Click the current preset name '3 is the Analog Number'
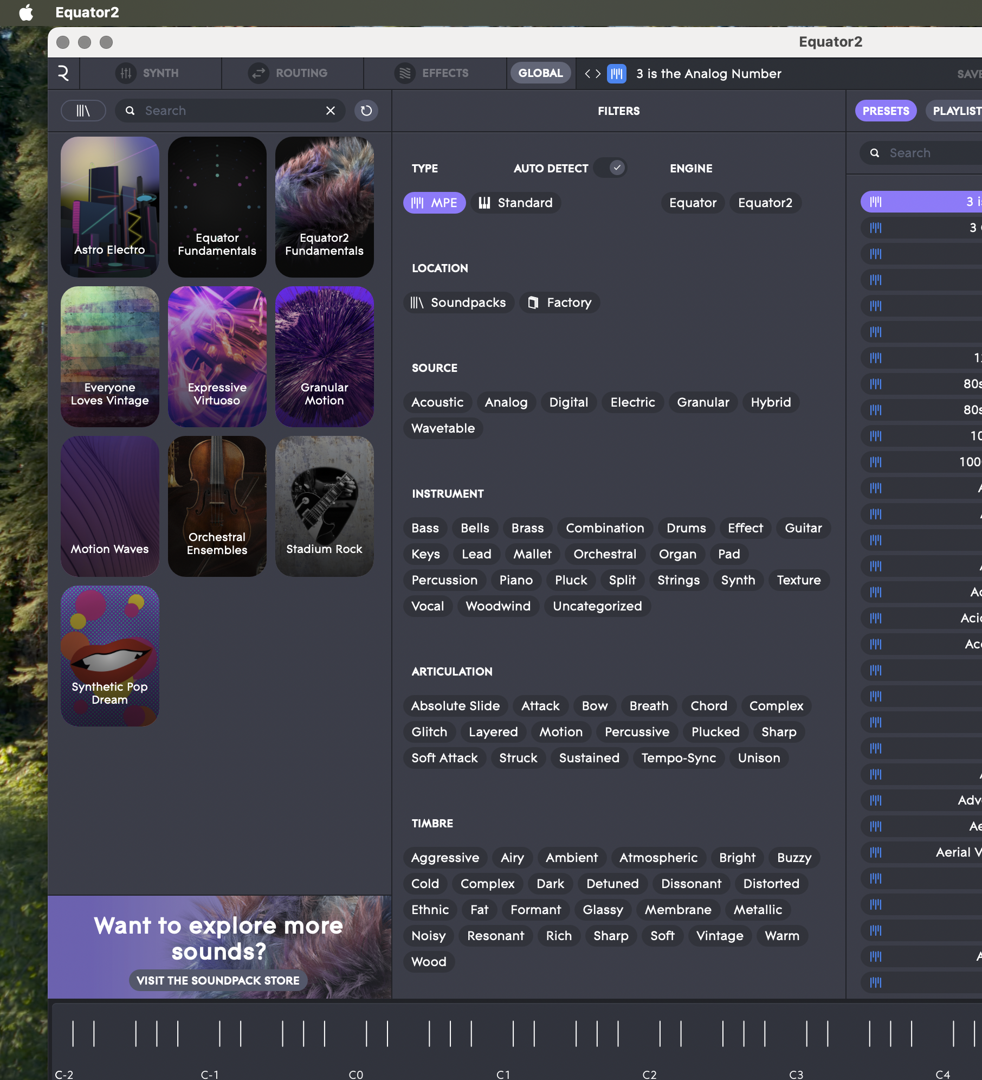Screen dimensions: 982x1080 709,73
